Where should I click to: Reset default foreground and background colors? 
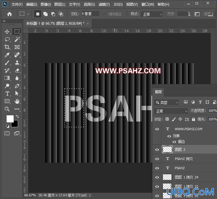[8, 126]
